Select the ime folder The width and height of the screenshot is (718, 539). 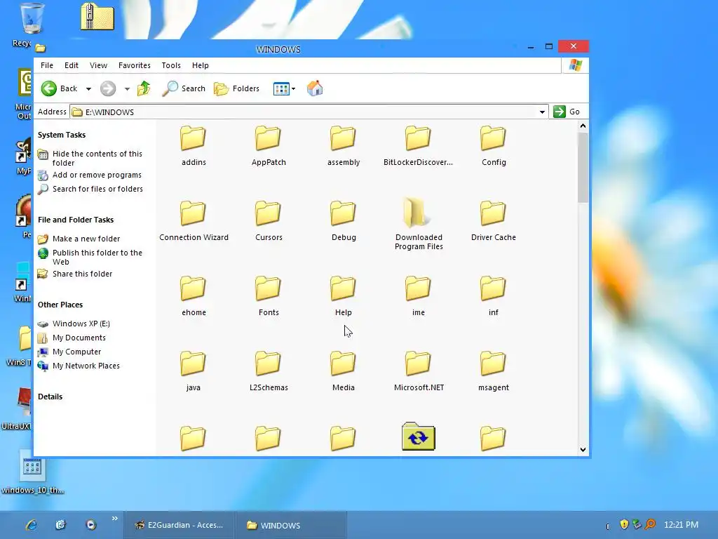[418, 296]
